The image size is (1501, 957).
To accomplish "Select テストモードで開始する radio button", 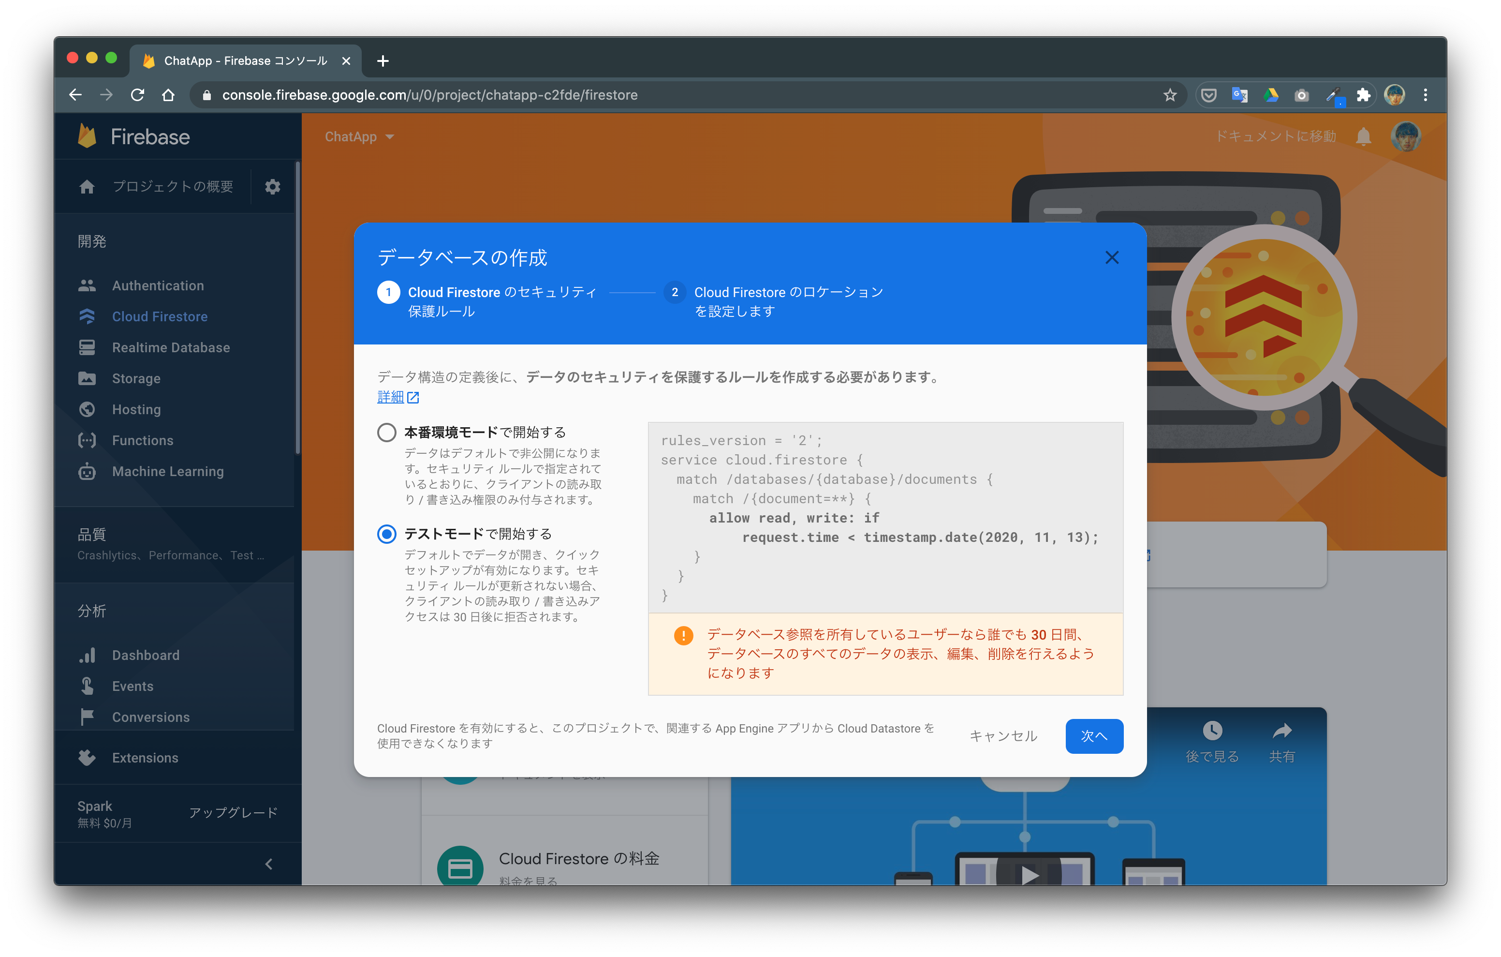I will 386,534.
